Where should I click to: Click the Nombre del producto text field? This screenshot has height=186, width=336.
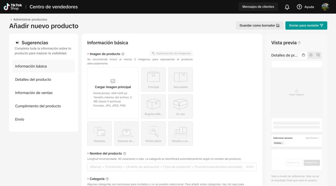click(x=167, y=167)
